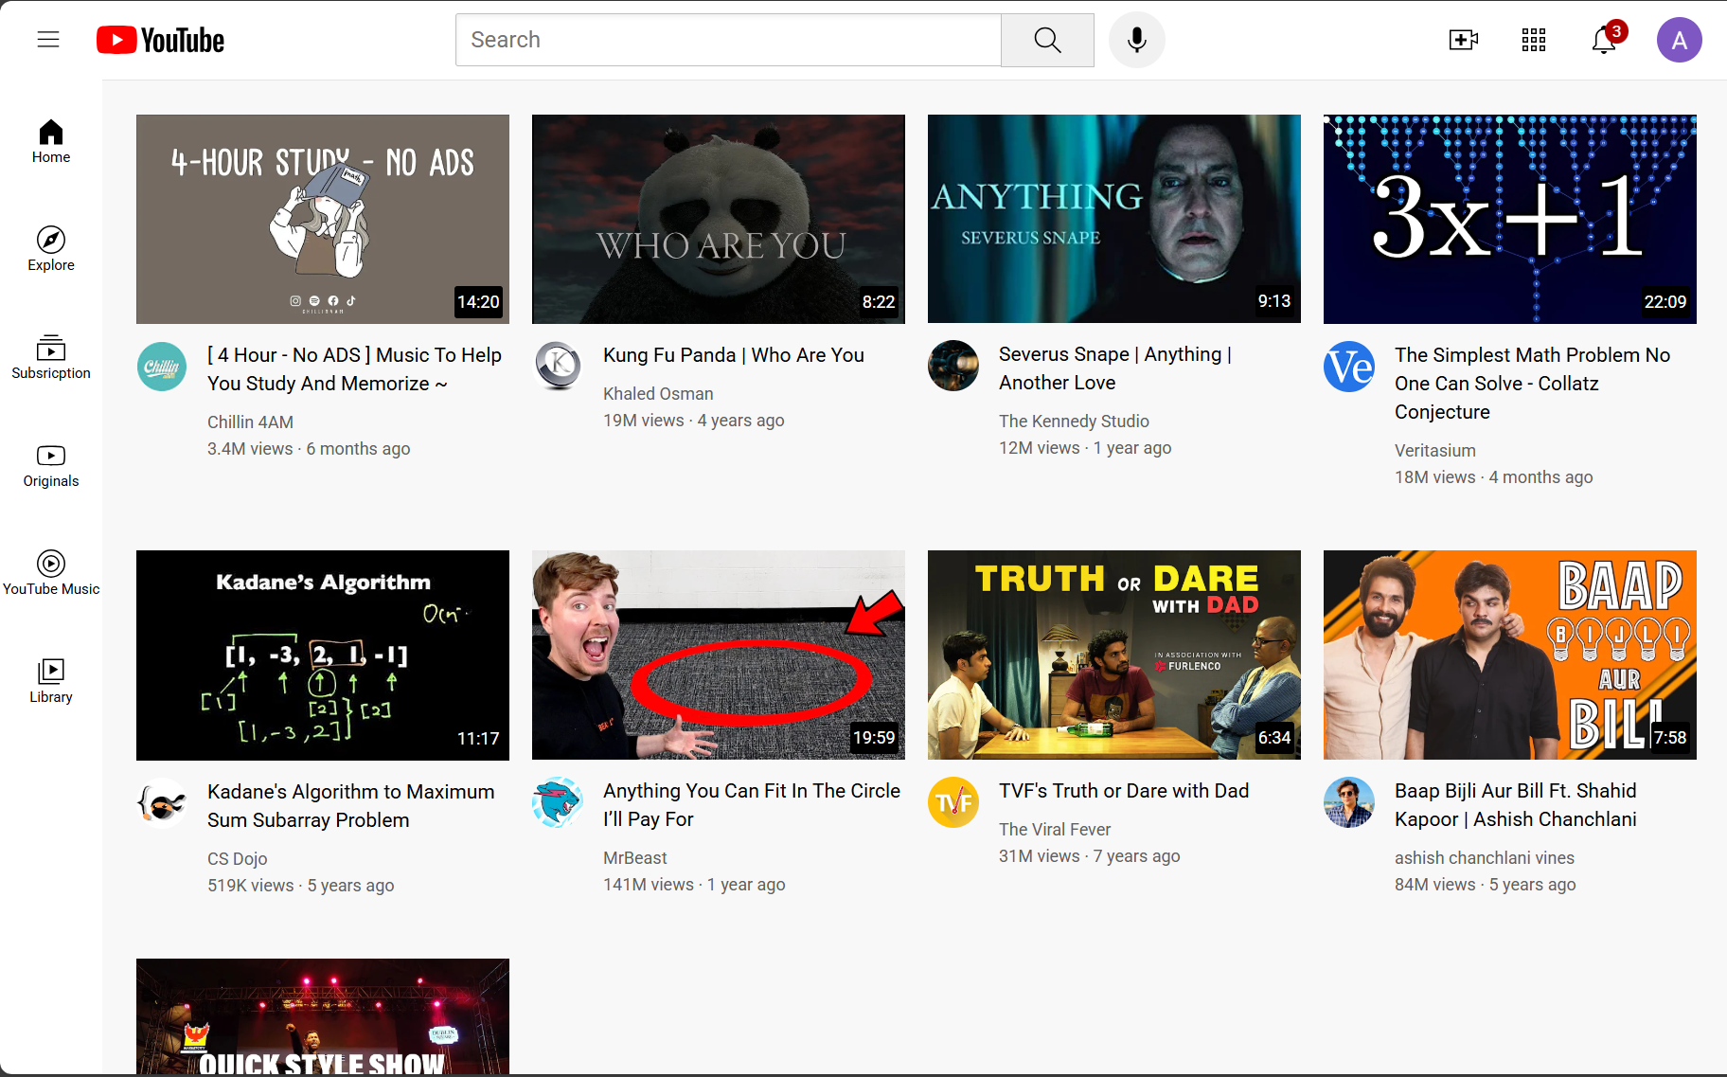Select Explore in the left sidebar
Viewport: 1727px width, 1077px height.
[50, 249]
